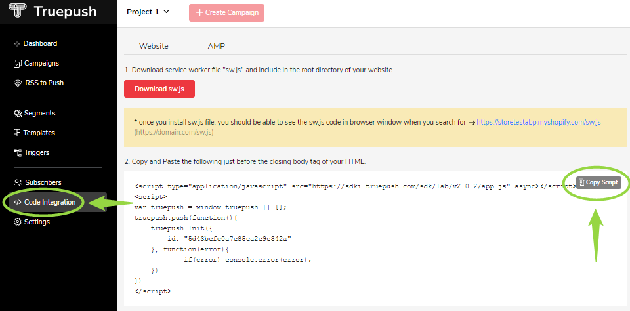The height and width of the screenshot is (311, 630).
Task: Click the Dashboard grid icon
Action: [x=17, y=44]
